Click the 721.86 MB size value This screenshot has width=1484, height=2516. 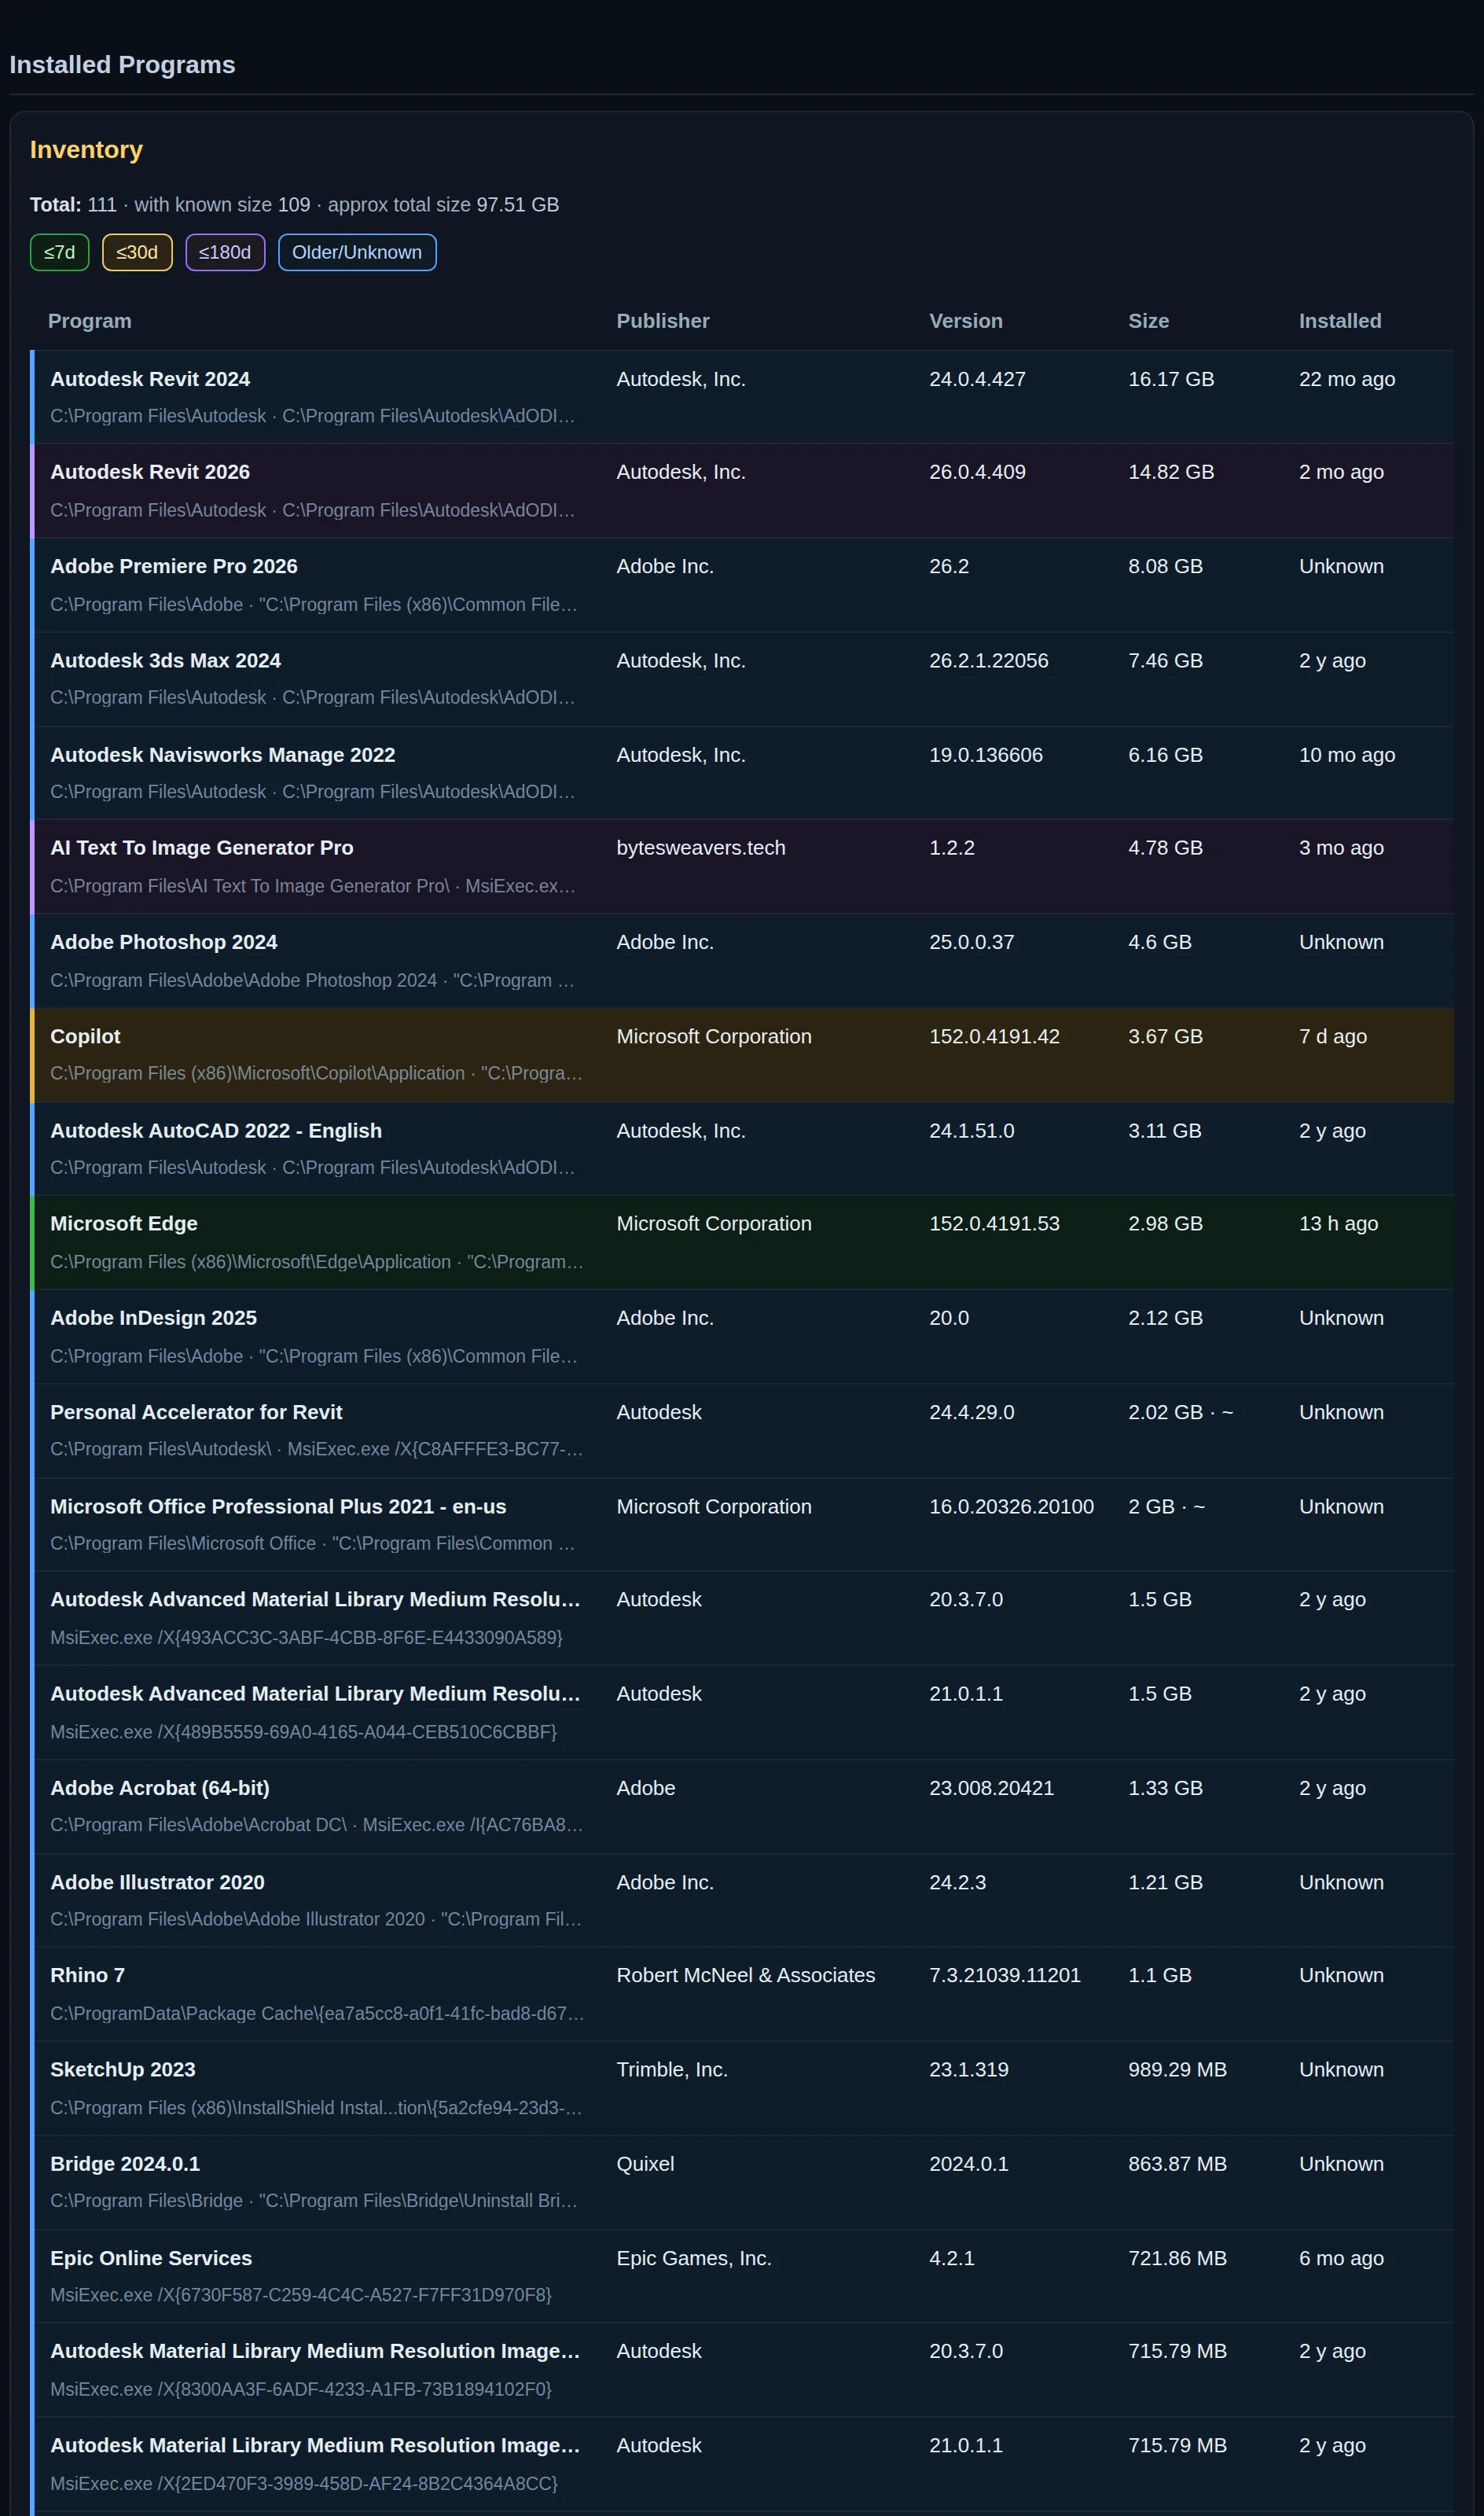pyautogui.click(x=1177, y=2258)
